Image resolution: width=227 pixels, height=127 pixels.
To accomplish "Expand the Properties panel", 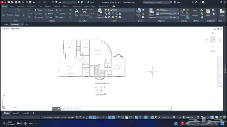I will (162, 21).
